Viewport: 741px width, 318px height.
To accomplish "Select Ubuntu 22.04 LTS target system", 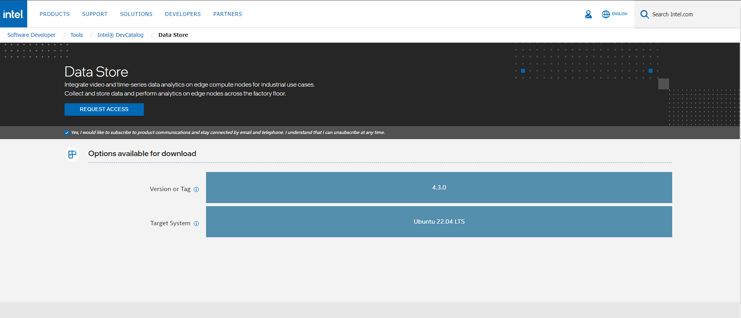I will tap(439, 222).
